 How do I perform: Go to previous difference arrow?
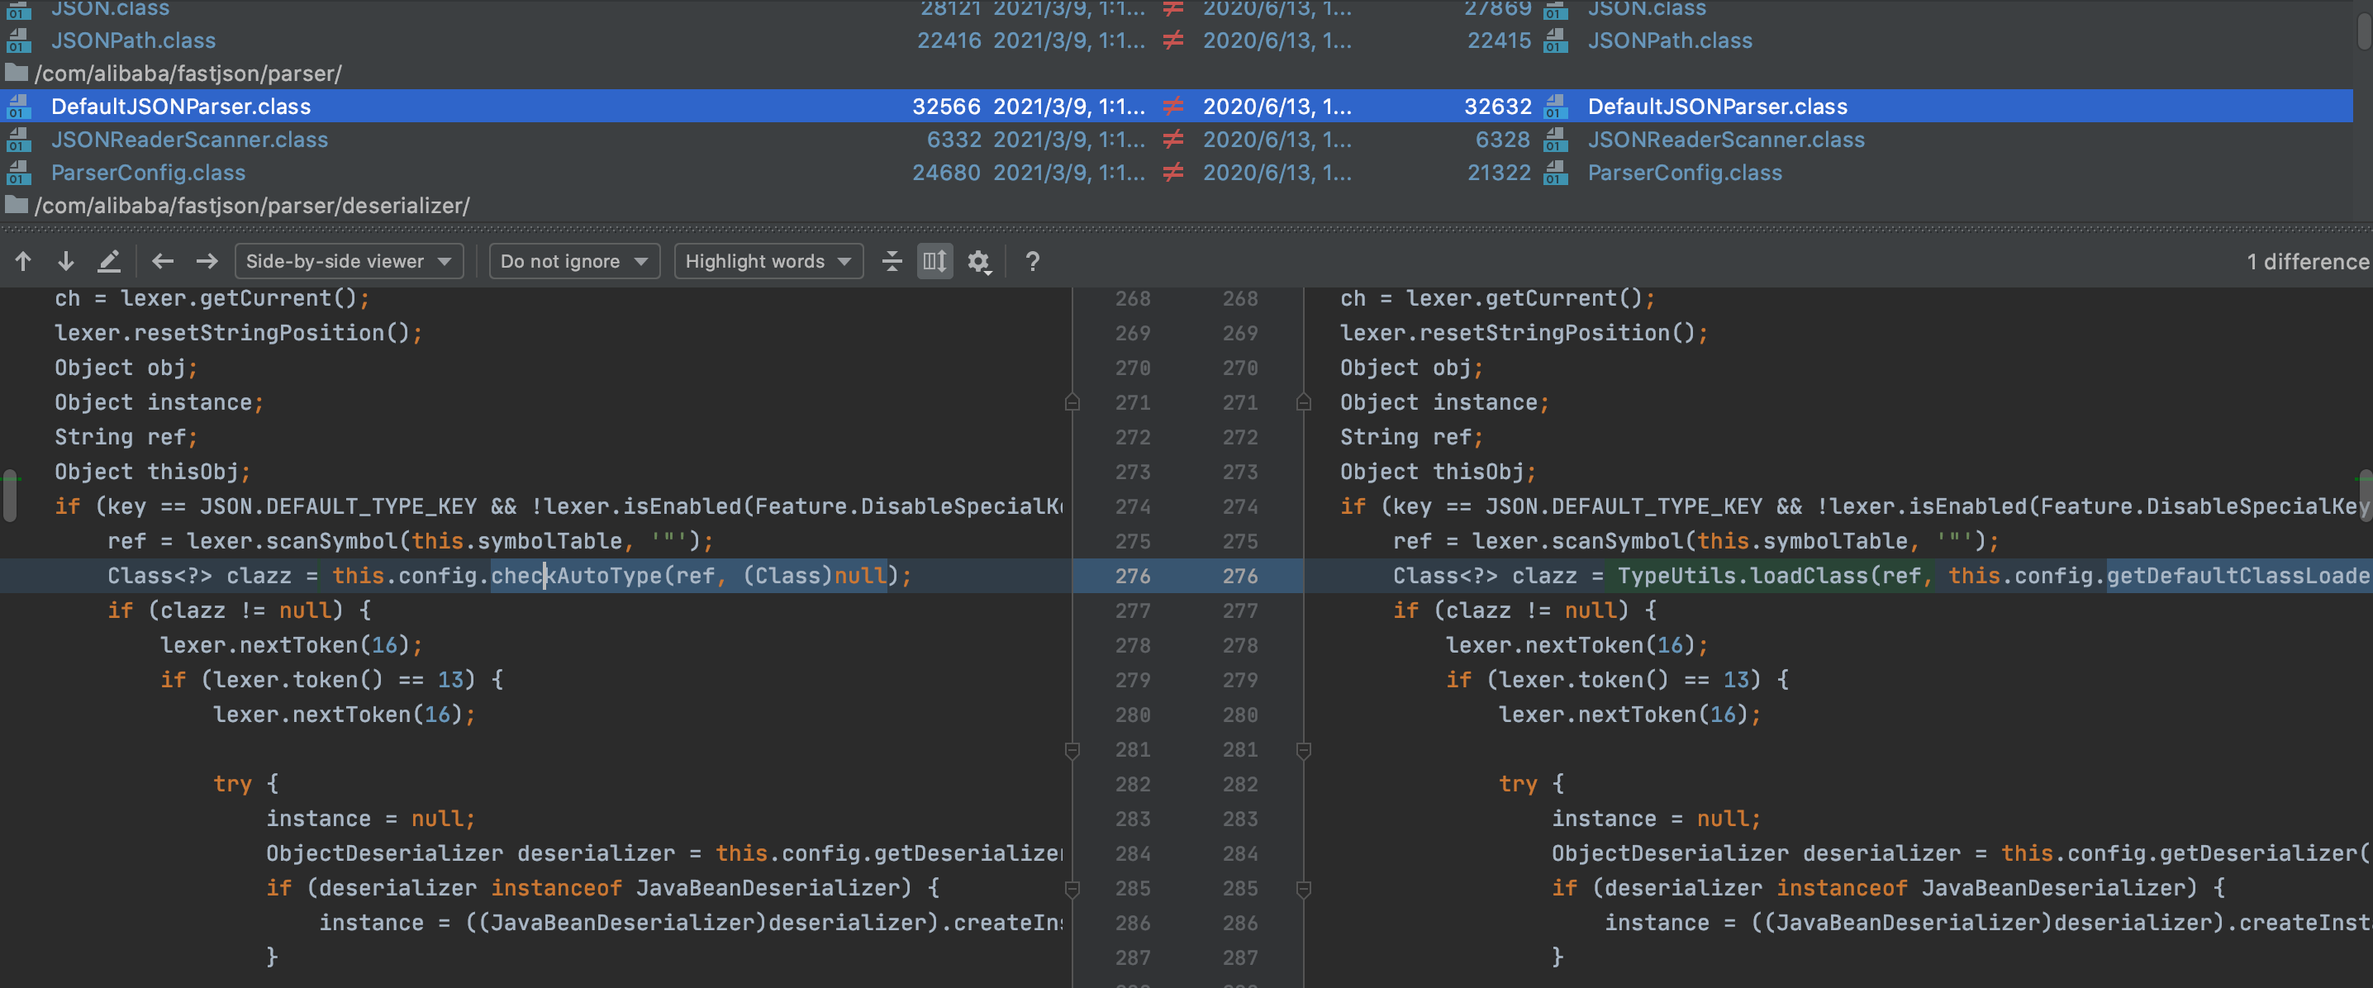pyautogui.click(x=23, y=262)
